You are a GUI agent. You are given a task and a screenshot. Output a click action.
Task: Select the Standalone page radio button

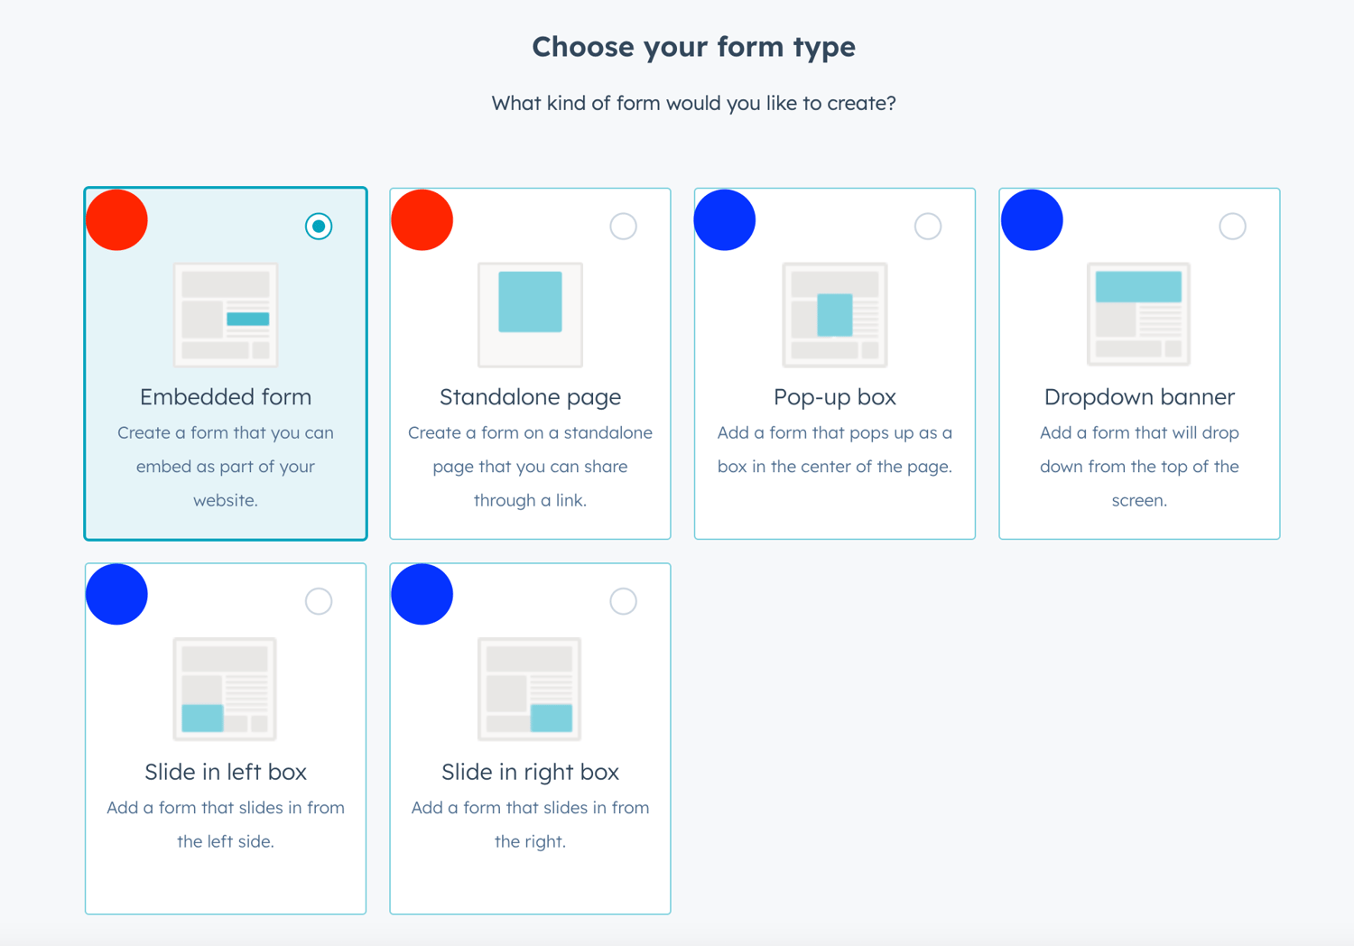[623, 226]
